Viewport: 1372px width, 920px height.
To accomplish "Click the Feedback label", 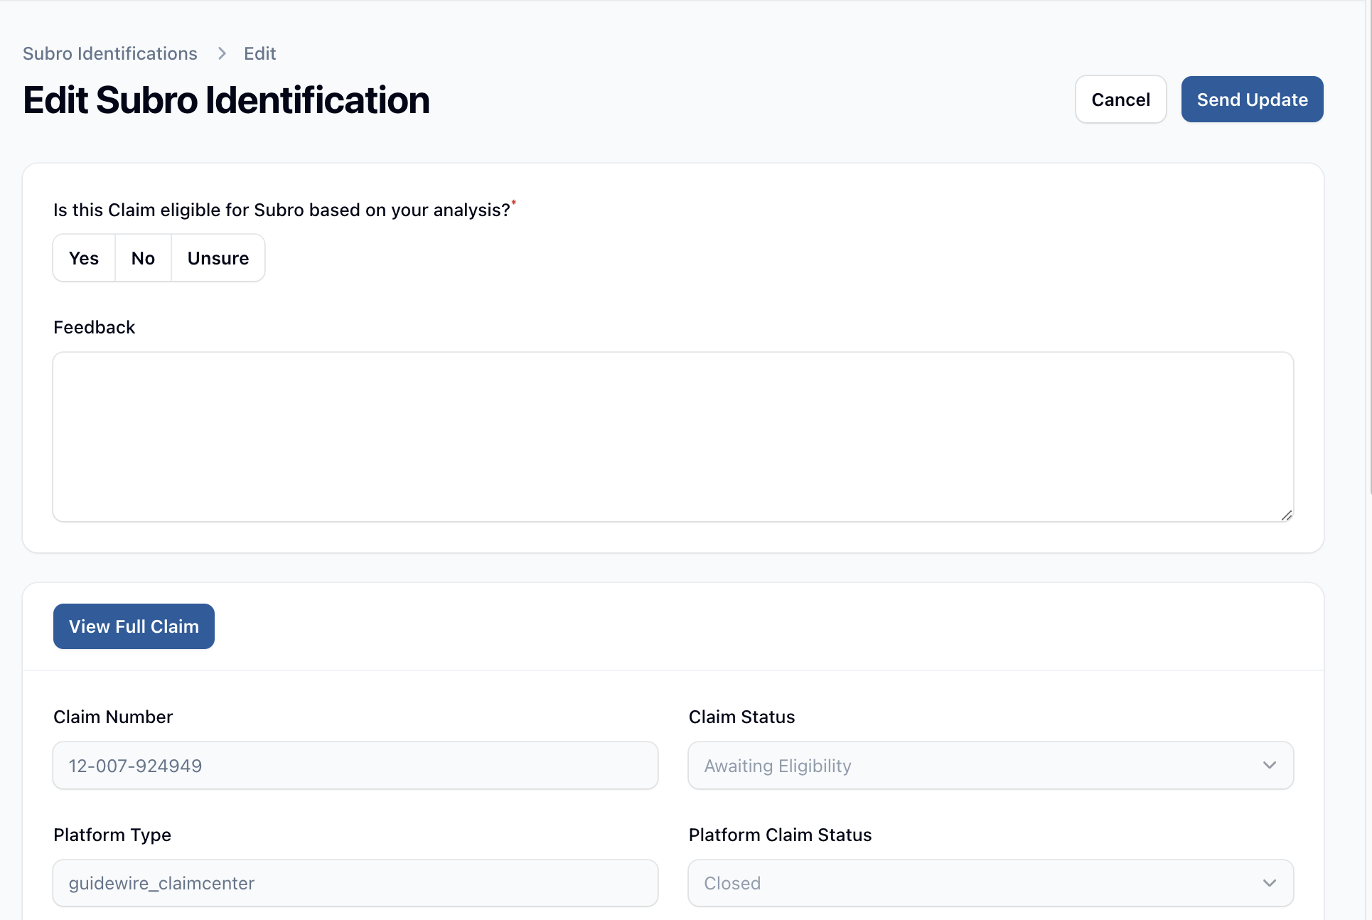I will click(x=94, y=327).
